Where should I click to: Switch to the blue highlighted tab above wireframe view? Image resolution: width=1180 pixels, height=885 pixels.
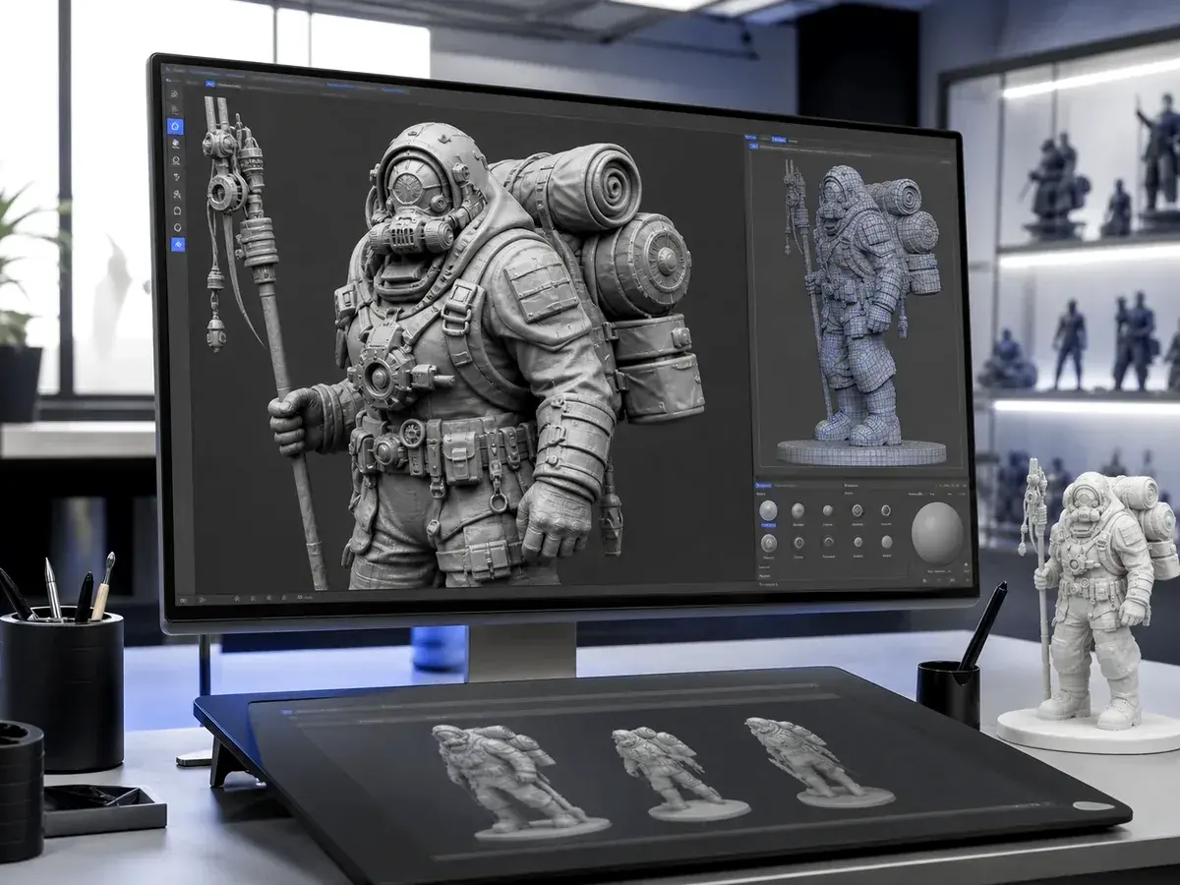(779, 140)
